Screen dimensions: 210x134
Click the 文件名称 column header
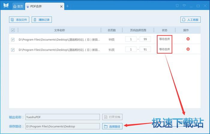(x=59, y=30)
